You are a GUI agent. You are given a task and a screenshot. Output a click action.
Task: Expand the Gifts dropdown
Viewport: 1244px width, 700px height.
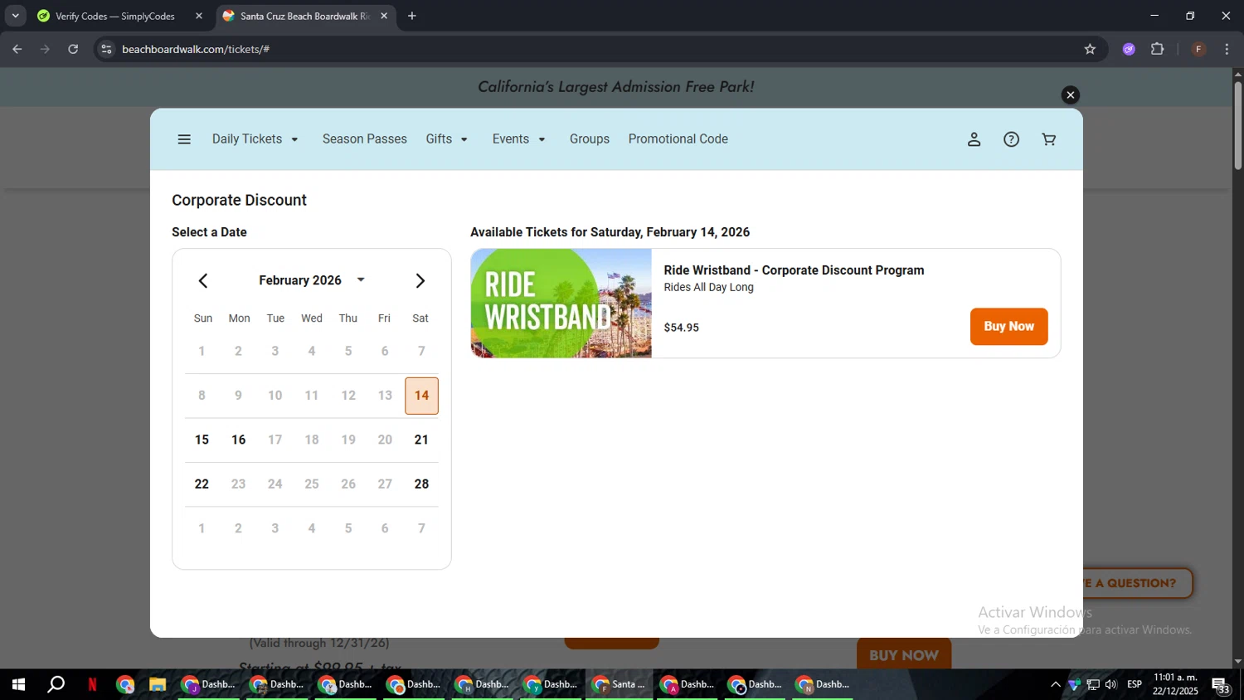tap(447, 139)
